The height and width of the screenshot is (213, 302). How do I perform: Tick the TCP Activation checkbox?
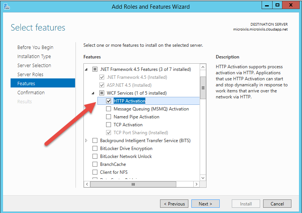[109, 125]
